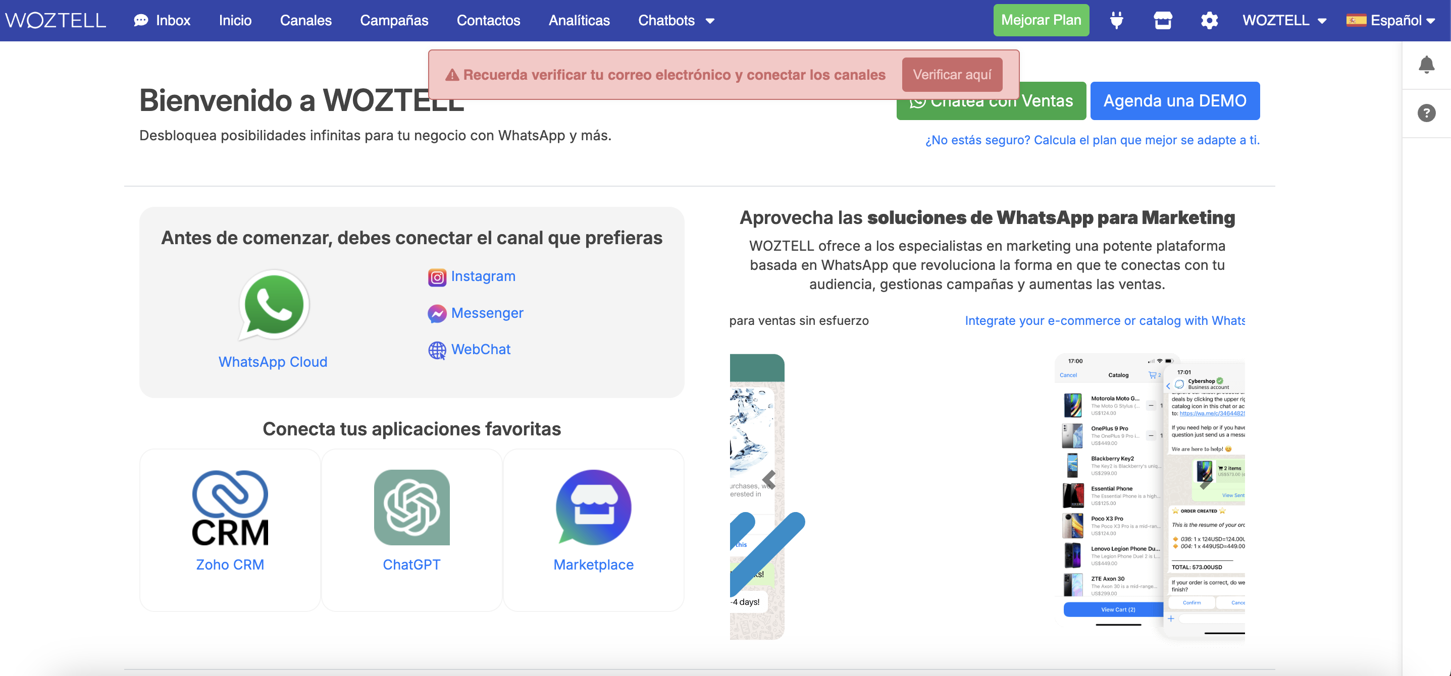Viewport: 1451px width, 676px height.
Task: Open the Inbox chat bubble icon
Action: 141,20
